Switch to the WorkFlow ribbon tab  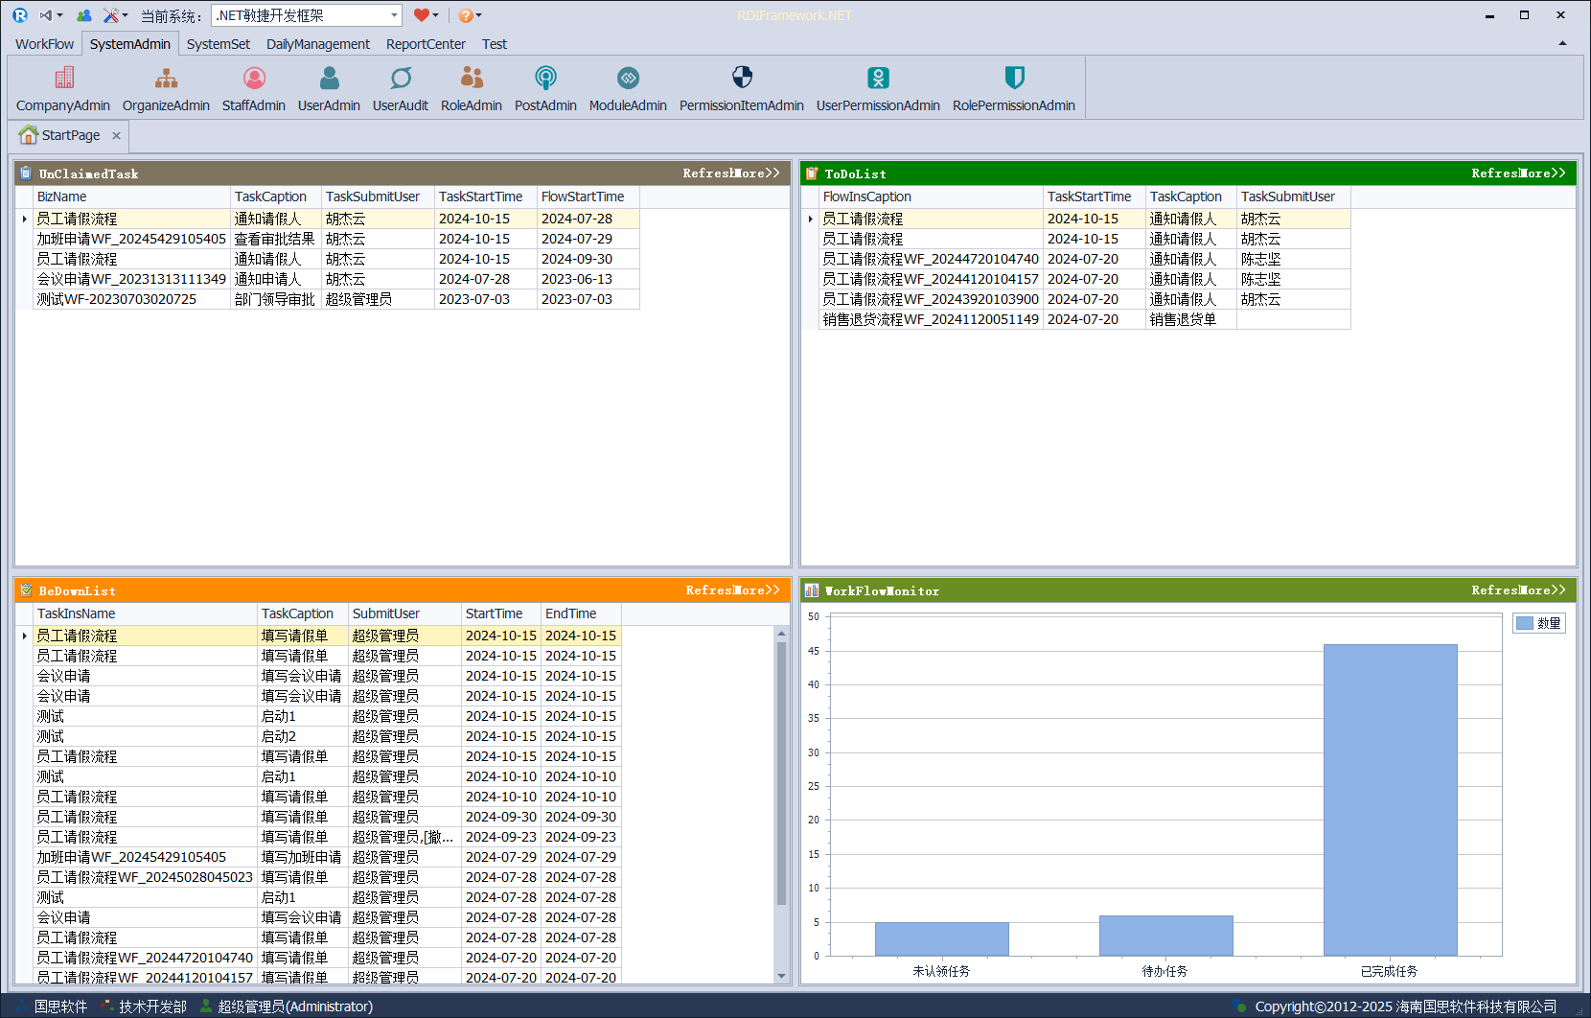click(x=44, y=44)
